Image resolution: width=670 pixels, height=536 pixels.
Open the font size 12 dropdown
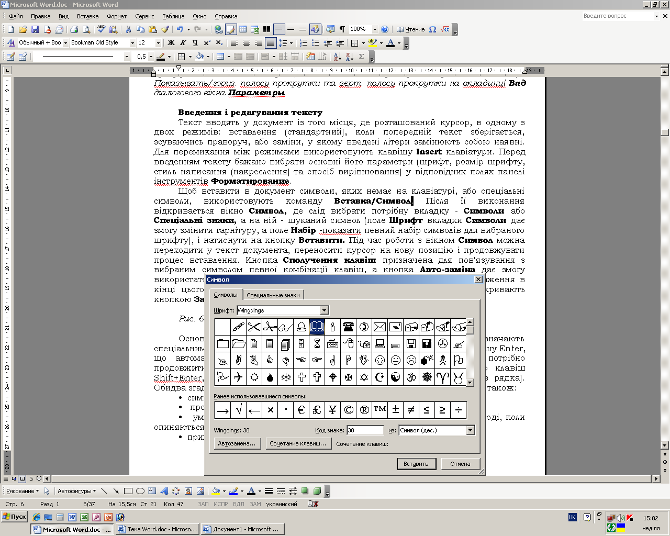[x=158, y=43]
